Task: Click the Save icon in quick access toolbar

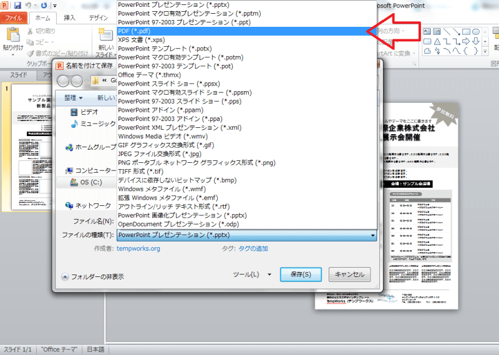Action: (x=17, y=5)
